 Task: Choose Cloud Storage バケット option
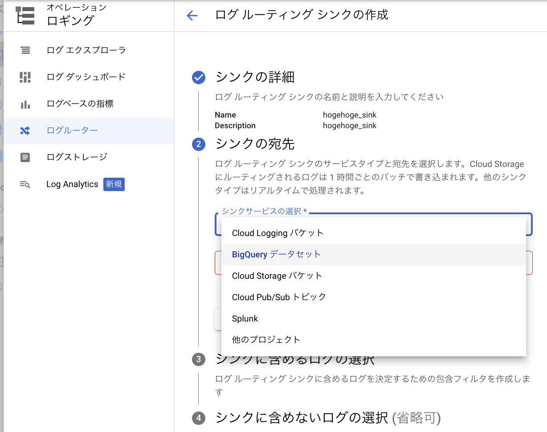pos(374,276)
